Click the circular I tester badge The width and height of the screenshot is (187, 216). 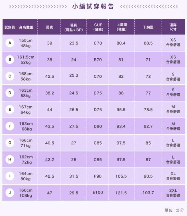point(10,176)
